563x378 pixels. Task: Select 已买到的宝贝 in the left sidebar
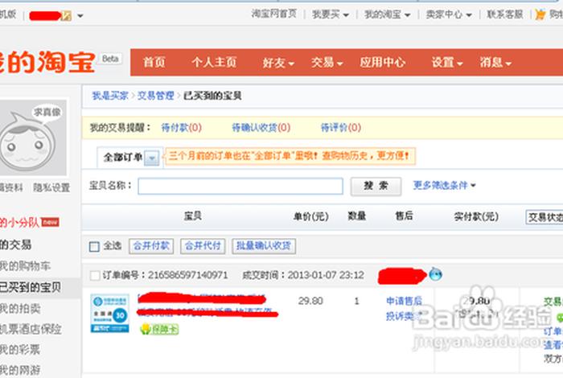point(31,287)
